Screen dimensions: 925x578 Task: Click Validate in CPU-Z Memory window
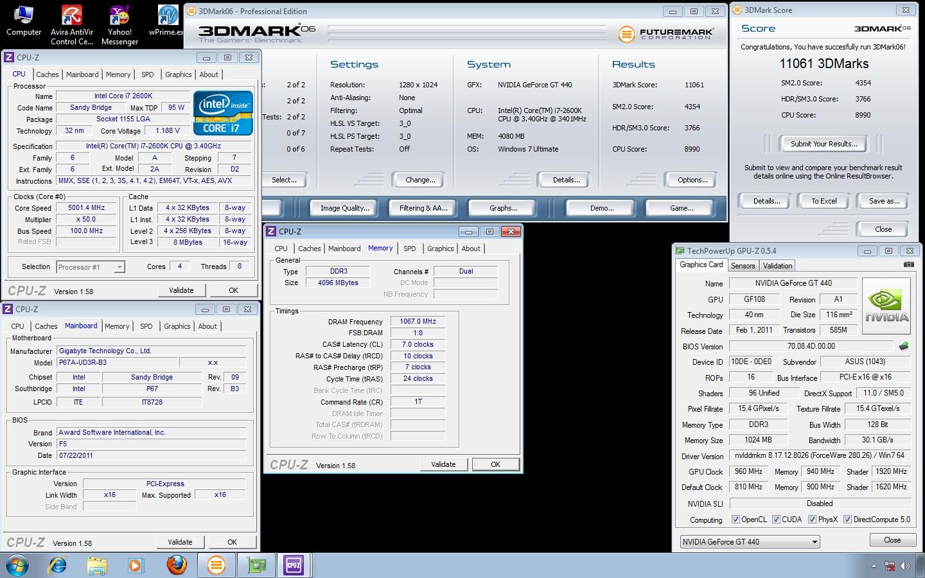(443, 464)
